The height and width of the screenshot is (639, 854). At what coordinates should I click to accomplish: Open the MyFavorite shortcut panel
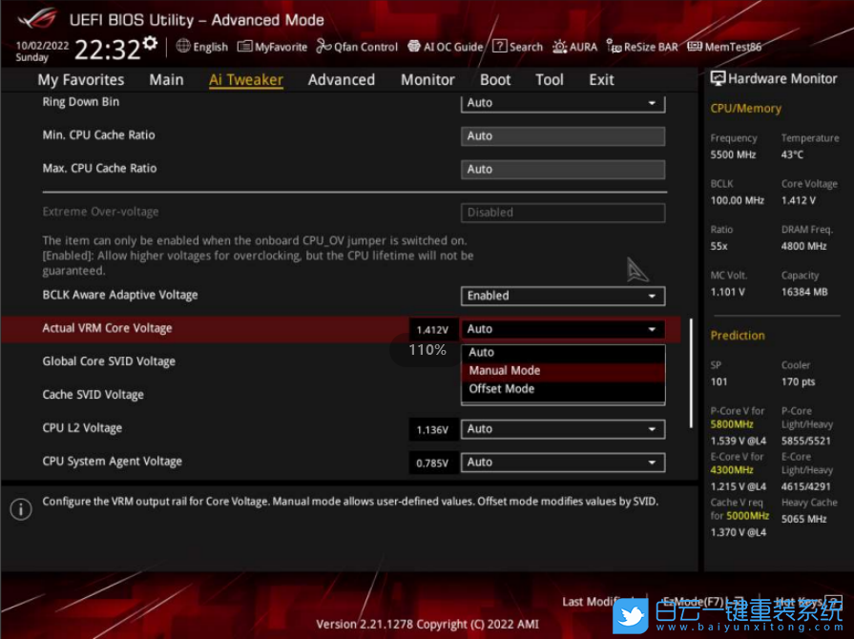pyautogui.click(x=272, y=46)
